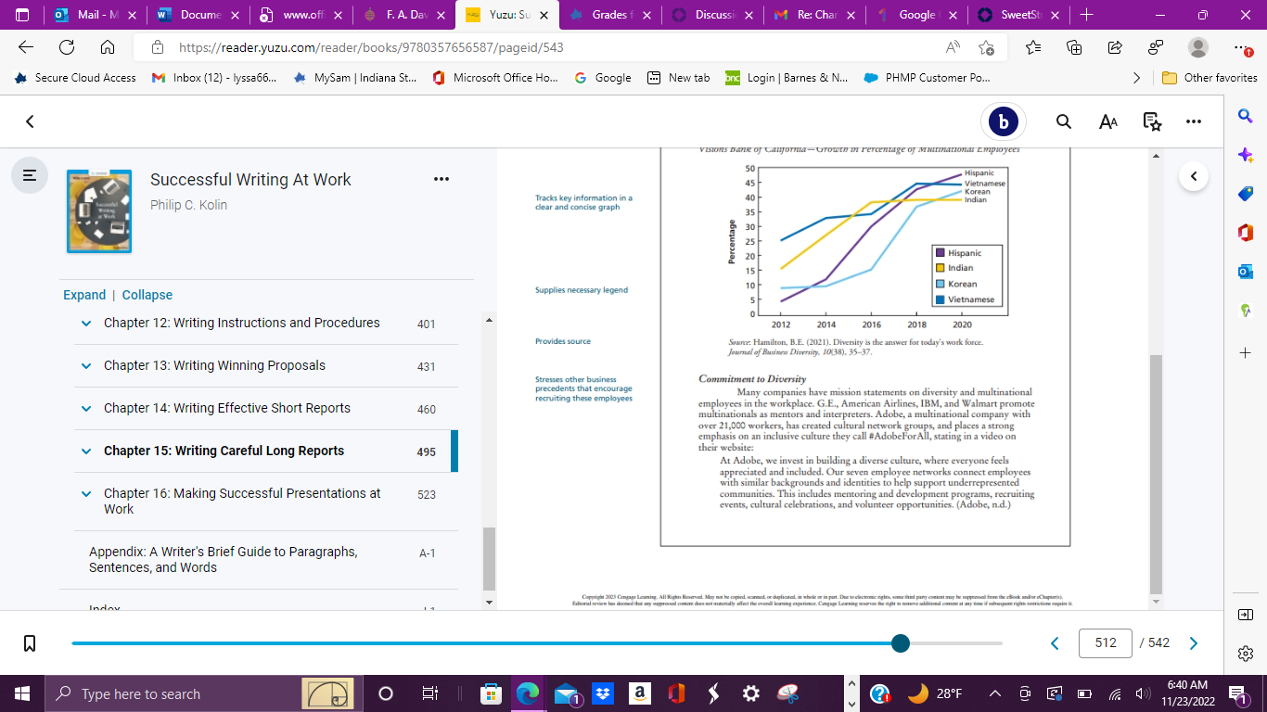Click the page progress slider handle
The width and height of the screenshot is (1267, 712).
pyautogui.click(x=900, y=643)
